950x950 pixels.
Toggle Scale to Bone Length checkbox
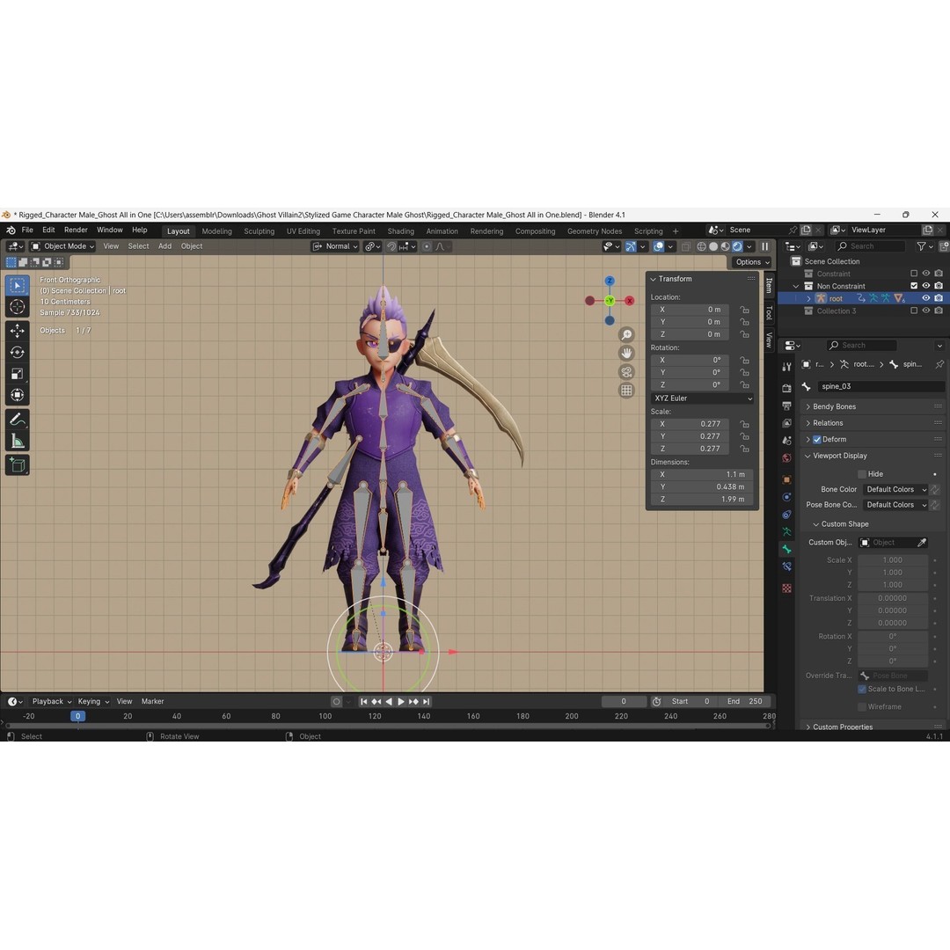861,689
